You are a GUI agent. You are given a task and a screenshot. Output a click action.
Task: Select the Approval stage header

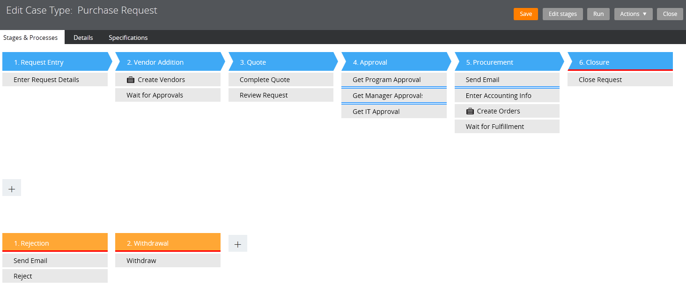coord(396,62)
